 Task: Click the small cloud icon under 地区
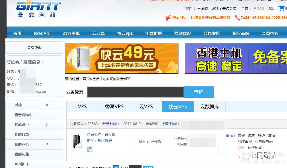(90, 149)
